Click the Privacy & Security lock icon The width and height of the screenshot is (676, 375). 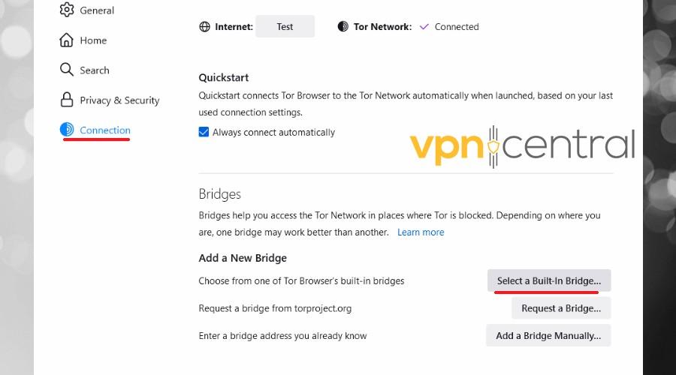point(66,100)
